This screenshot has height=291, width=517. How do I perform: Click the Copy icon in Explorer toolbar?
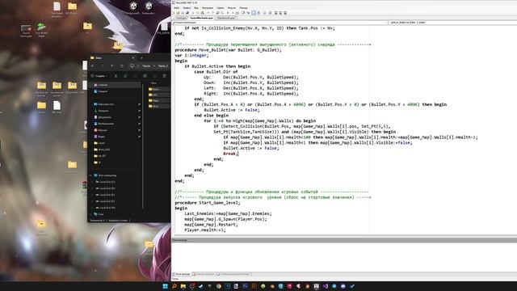pyautogui.click(x=126, y=76)
